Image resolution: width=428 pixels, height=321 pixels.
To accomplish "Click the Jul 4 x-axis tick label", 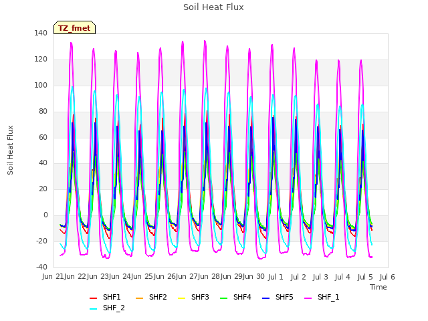I will 342,277.
